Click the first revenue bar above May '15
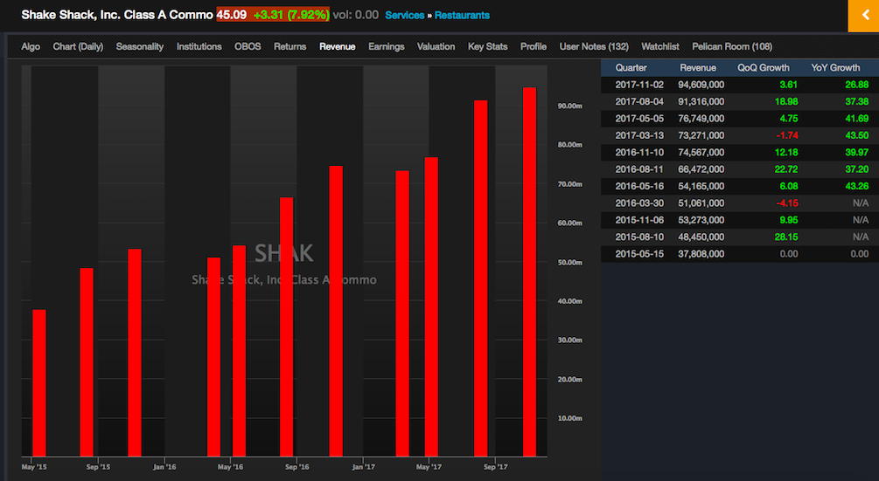 tap(39, 383)
